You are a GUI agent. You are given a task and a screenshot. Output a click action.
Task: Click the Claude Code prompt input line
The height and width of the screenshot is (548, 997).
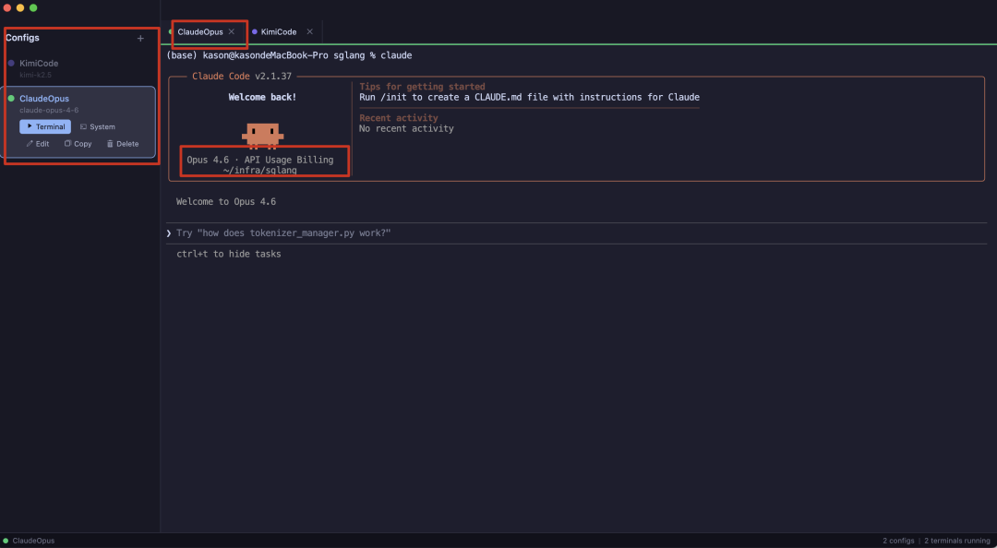coord(576,233)
